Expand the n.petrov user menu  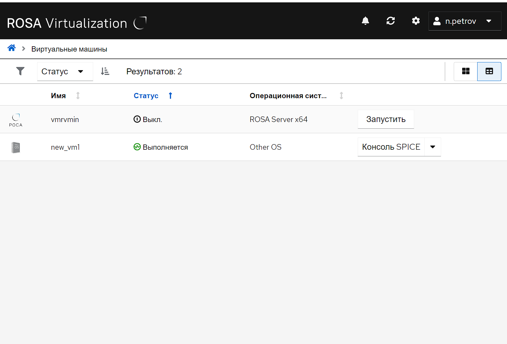tap(465, 21)
